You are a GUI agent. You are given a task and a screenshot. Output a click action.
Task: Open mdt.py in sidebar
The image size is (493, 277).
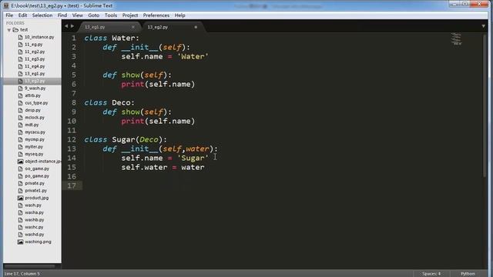[32, 125]
